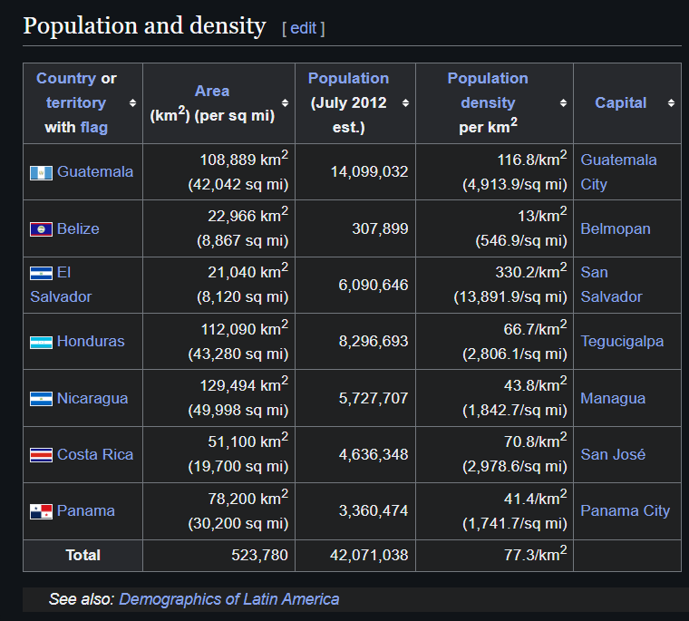Click Costa Rica density 70.8/km²

[536, 441]
